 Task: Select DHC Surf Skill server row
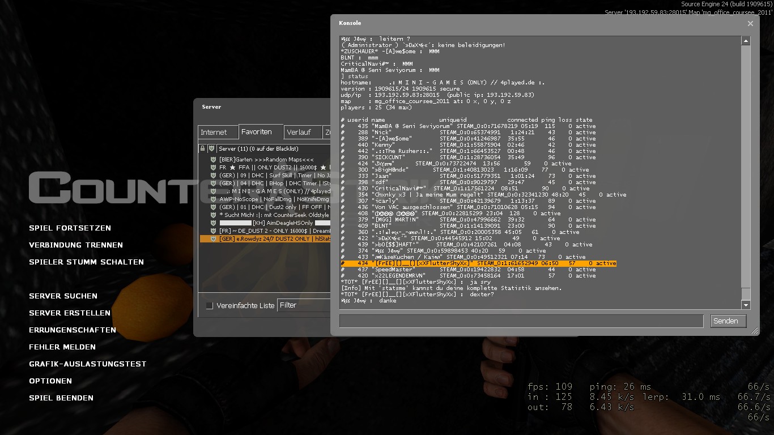[265, 176]
